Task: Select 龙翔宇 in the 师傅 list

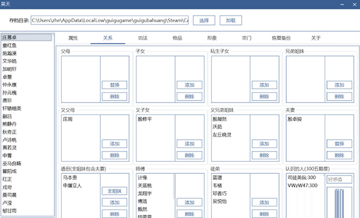Action: [145, 193]
